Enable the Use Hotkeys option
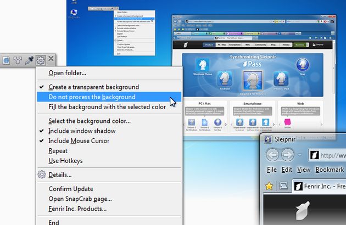346x225 pixels. click(109, 161)
